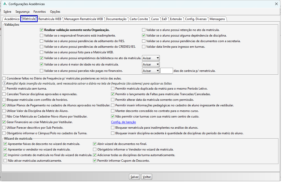The image size is (282, 183).
Task: Enable Permitir inserir informações pedagógicas checkbox
Action: [x=113, y=105]
